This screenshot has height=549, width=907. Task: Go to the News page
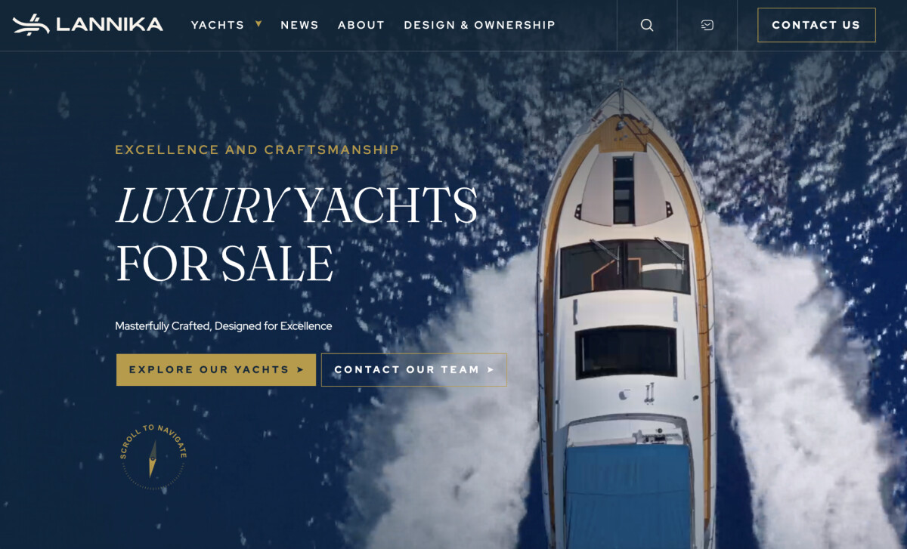[x=299, y=25]
